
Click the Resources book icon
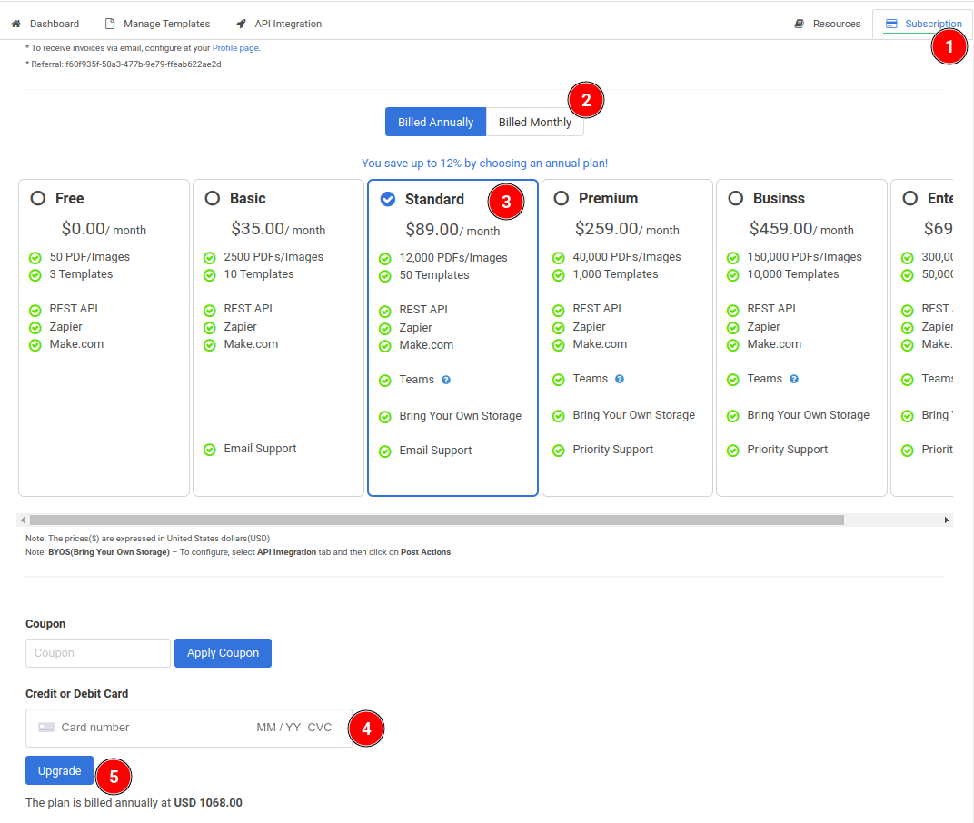point(800,24)
